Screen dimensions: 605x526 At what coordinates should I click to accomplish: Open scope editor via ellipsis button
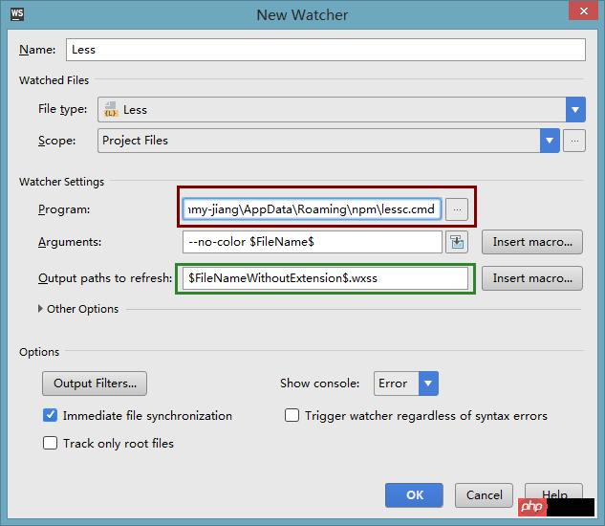[574, 141]
